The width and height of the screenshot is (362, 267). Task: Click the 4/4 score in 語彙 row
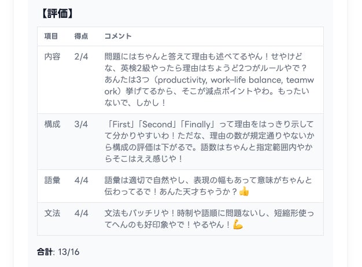pos(81,180)
